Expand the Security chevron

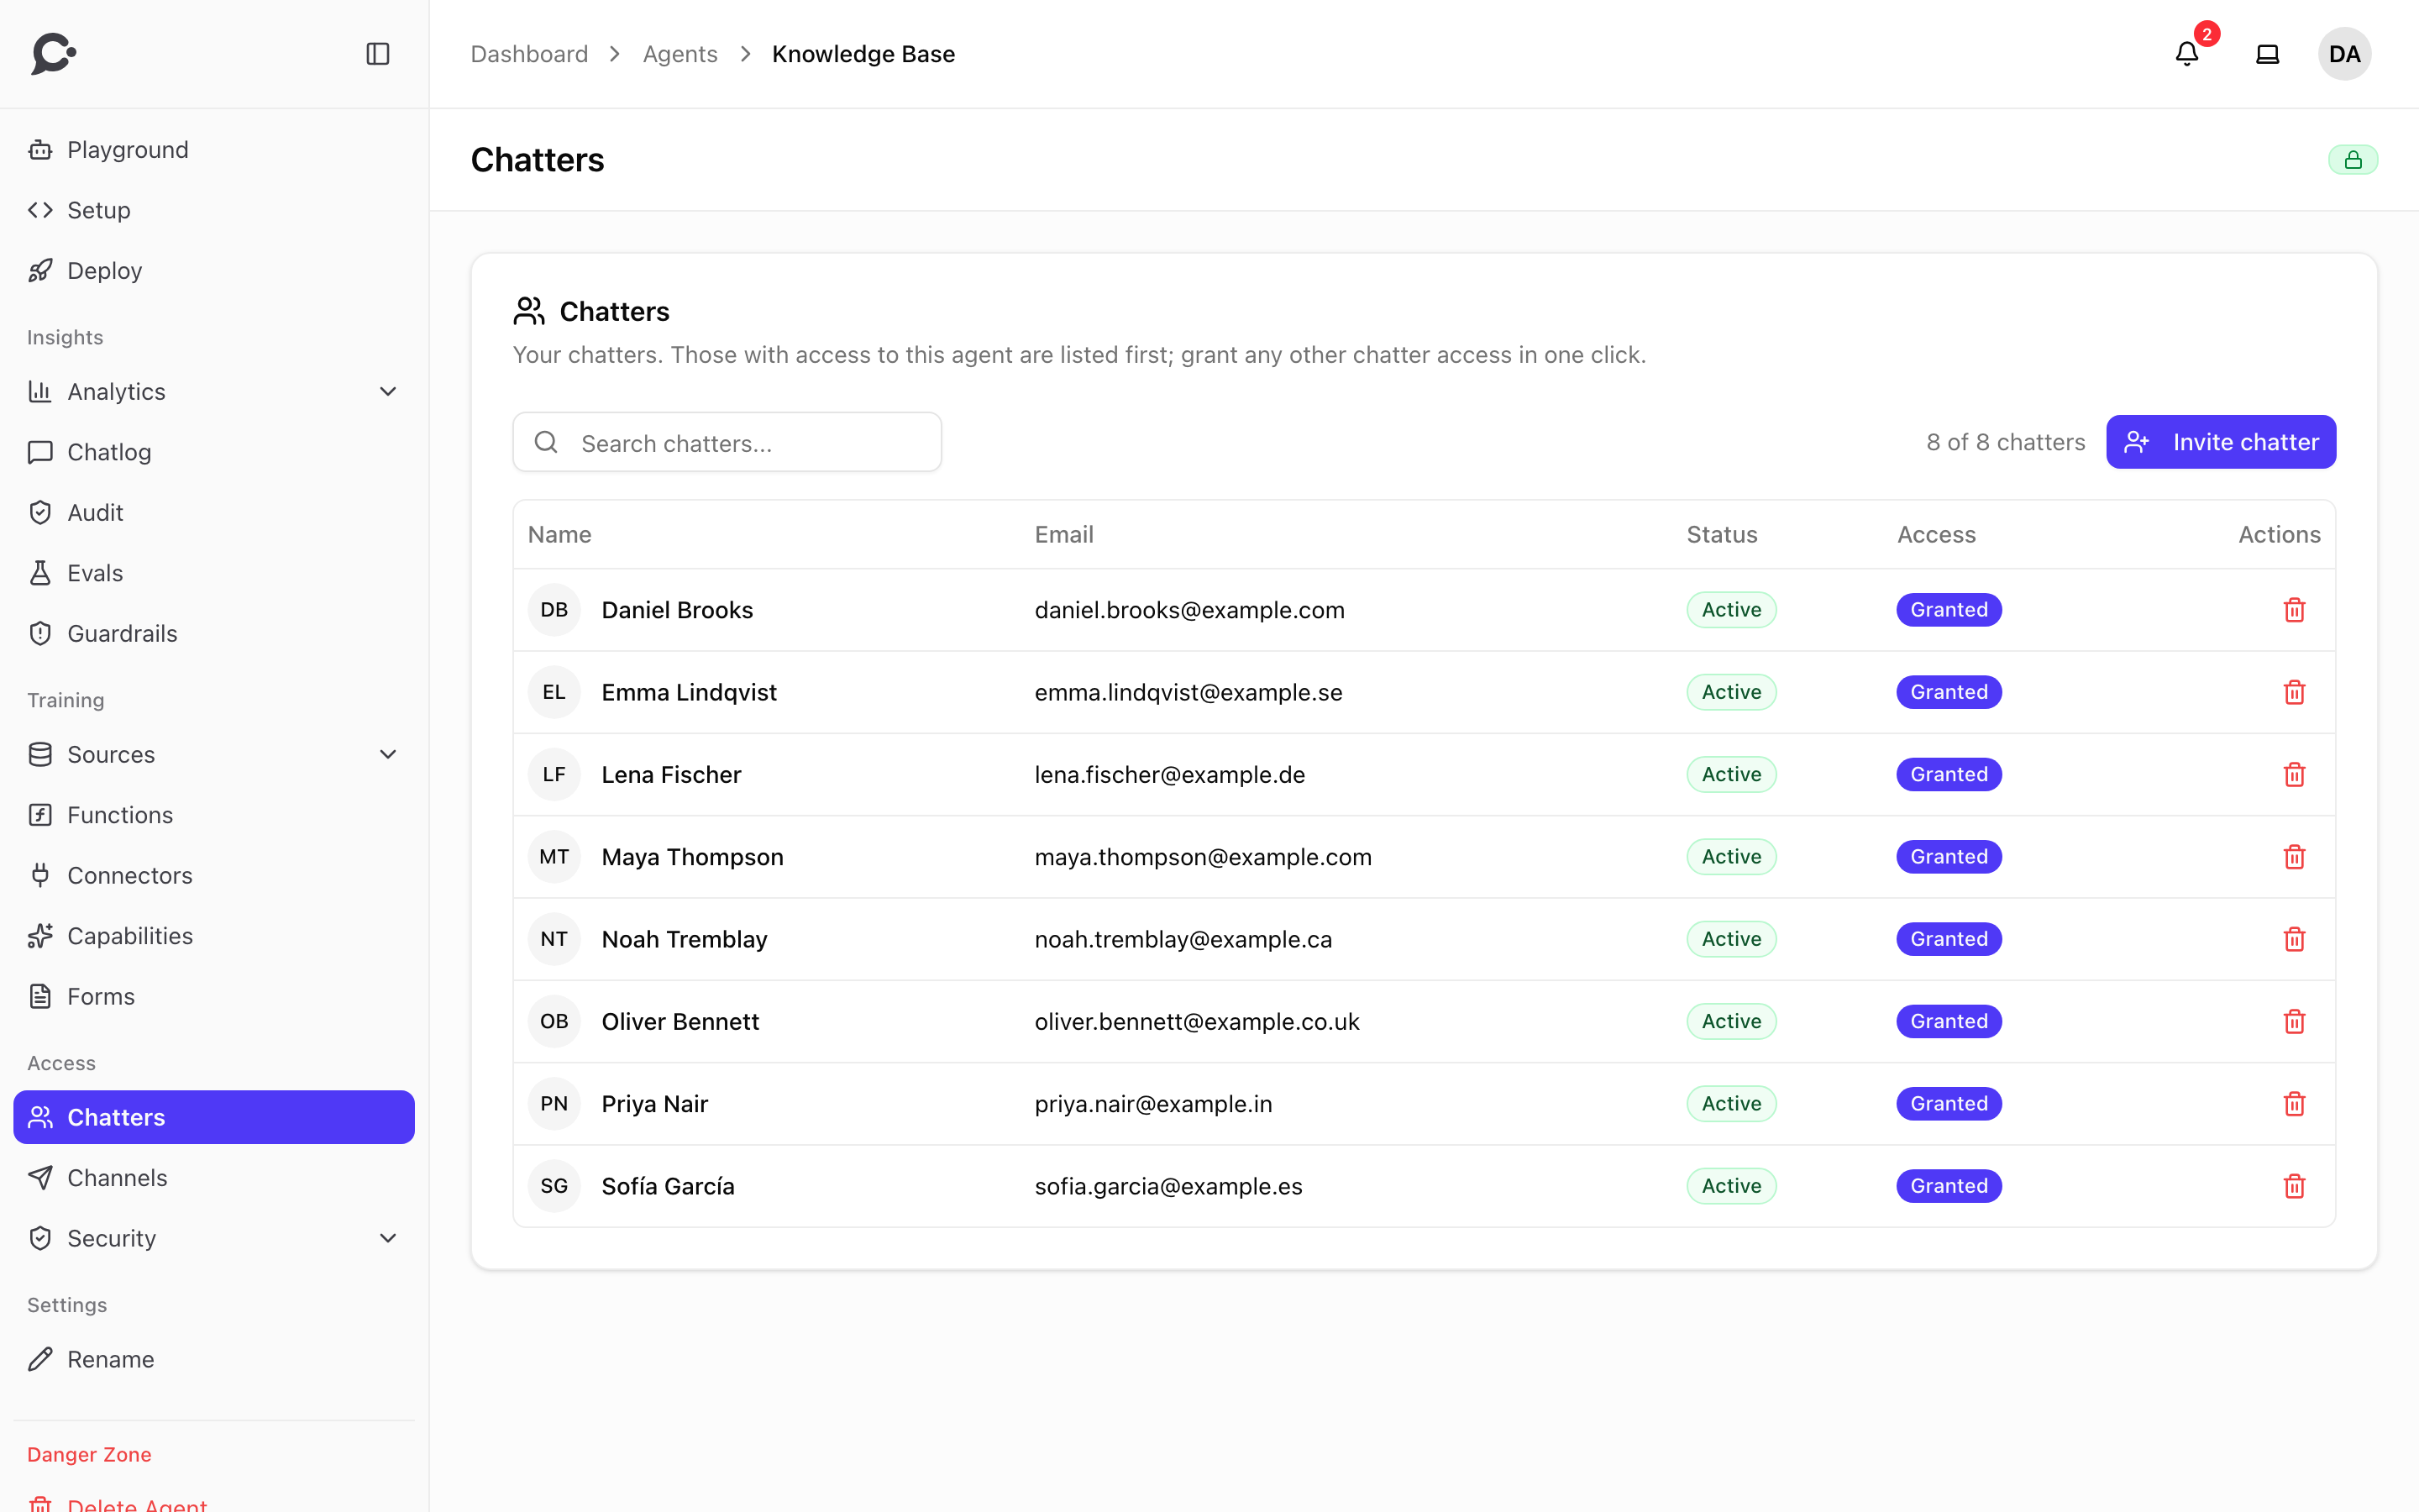point(389,1238)
